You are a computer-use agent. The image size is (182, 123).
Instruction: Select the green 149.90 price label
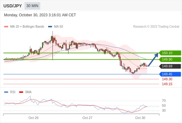pyautogui.click(x=170, y=59)
